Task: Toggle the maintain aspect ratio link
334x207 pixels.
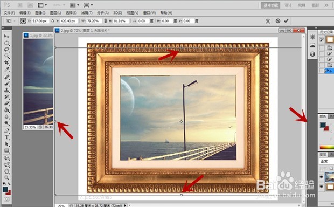Action: coord(105,21)
